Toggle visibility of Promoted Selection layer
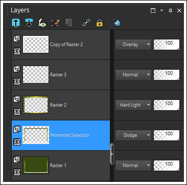Screen dimensions: 187x185 [17, 142]
